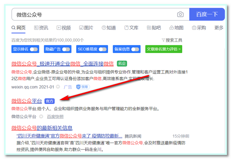231x159 pixels.
Task: Click the 百度一下 search button
Action: [x=207, y=14]
